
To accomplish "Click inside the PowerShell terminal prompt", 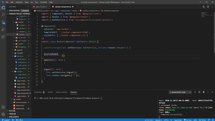I will click(x=68, y=98).
